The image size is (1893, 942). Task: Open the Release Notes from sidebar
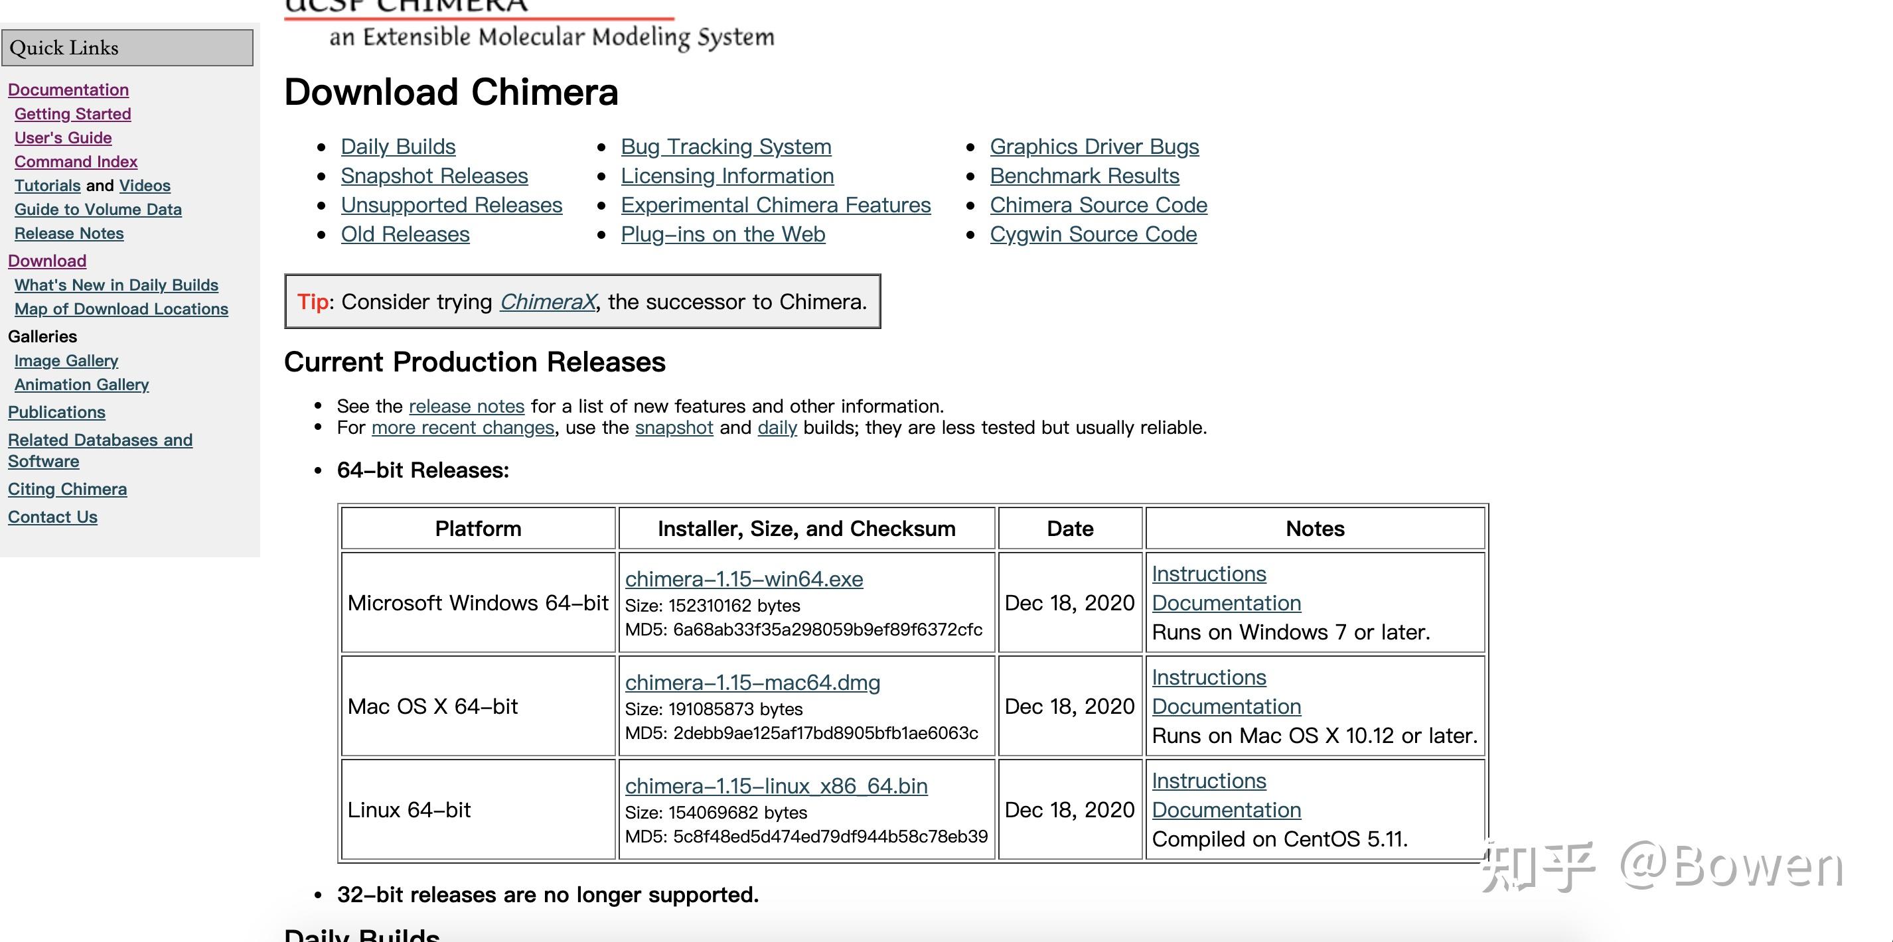tap(68, 233)
